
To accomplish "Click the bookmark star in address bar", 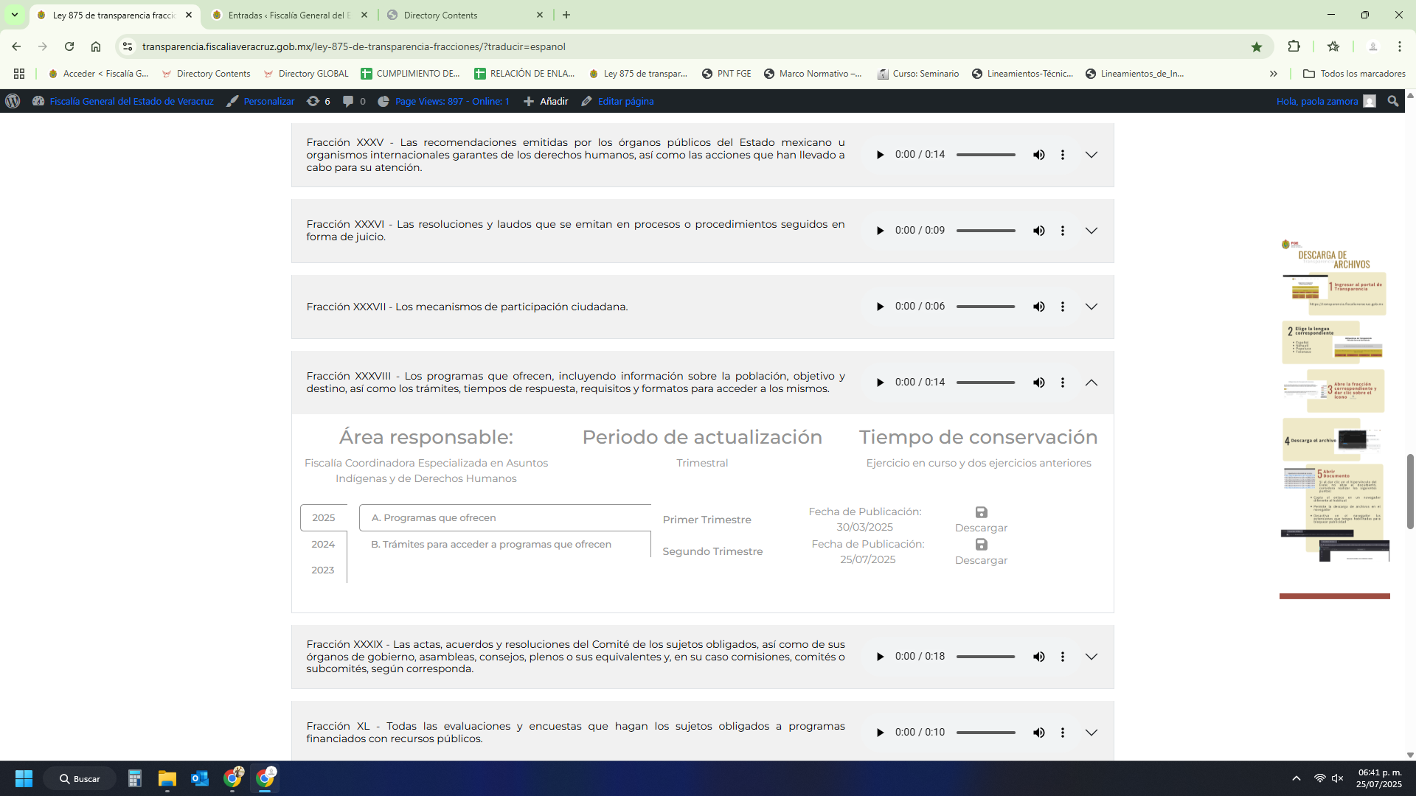I will pos(1257,46).
